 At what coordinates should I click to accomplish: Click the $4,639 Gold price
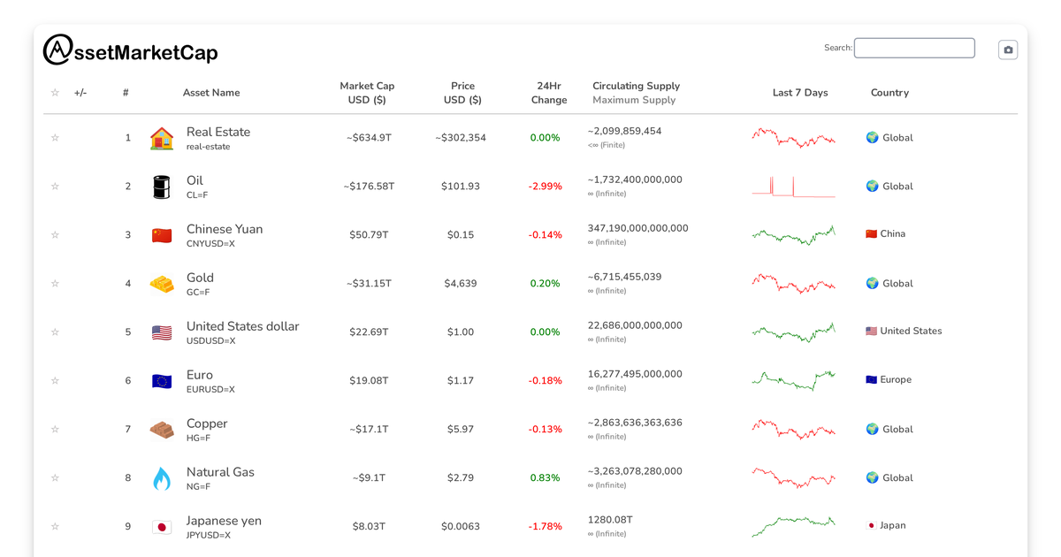coord(461,284)
